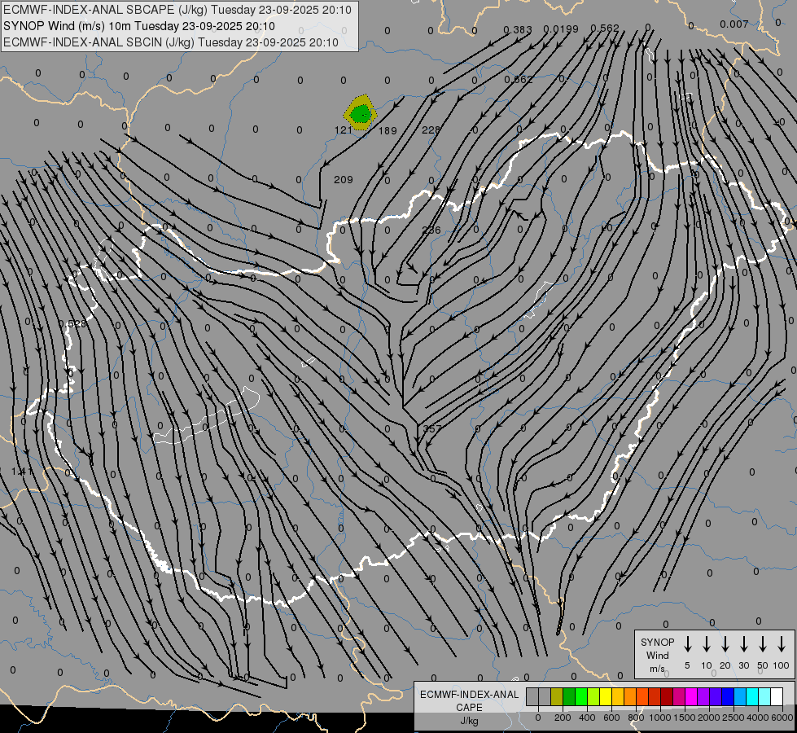Screen dimensions: 797x733
Task: Click the wind arrow above the 100 label
Action: tap(782, 644)
